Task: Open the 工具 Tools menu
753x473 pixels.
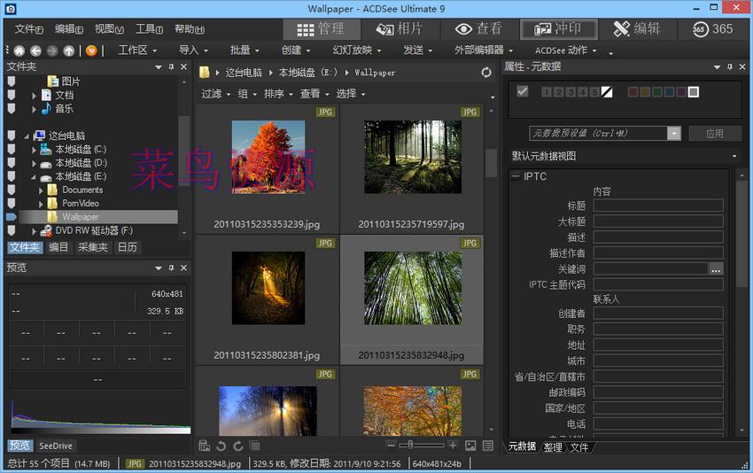Action: coord(149,29)
